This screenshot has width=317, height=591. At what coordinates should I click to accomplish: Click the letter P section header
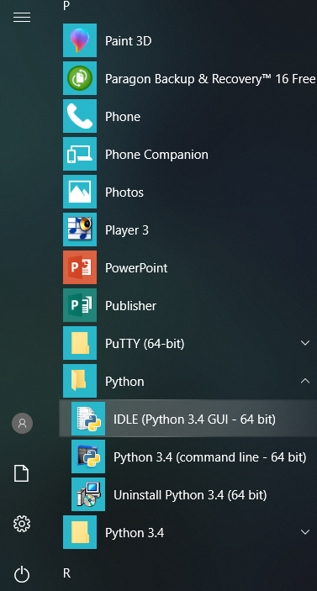(x=66, y=6)
